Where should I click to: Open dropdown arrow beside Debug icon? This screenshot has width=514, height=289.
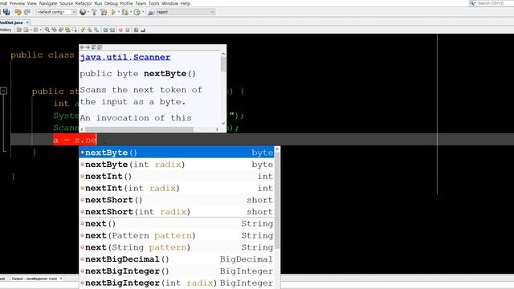[x=131, y=12]
